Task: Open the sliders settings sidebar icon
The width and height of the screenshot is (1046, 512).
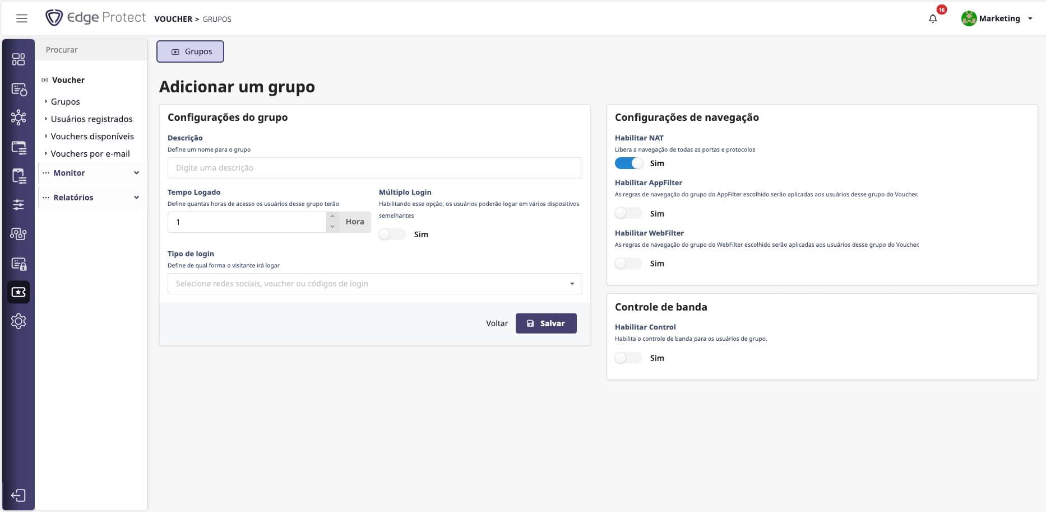Action: coord(18,205)
